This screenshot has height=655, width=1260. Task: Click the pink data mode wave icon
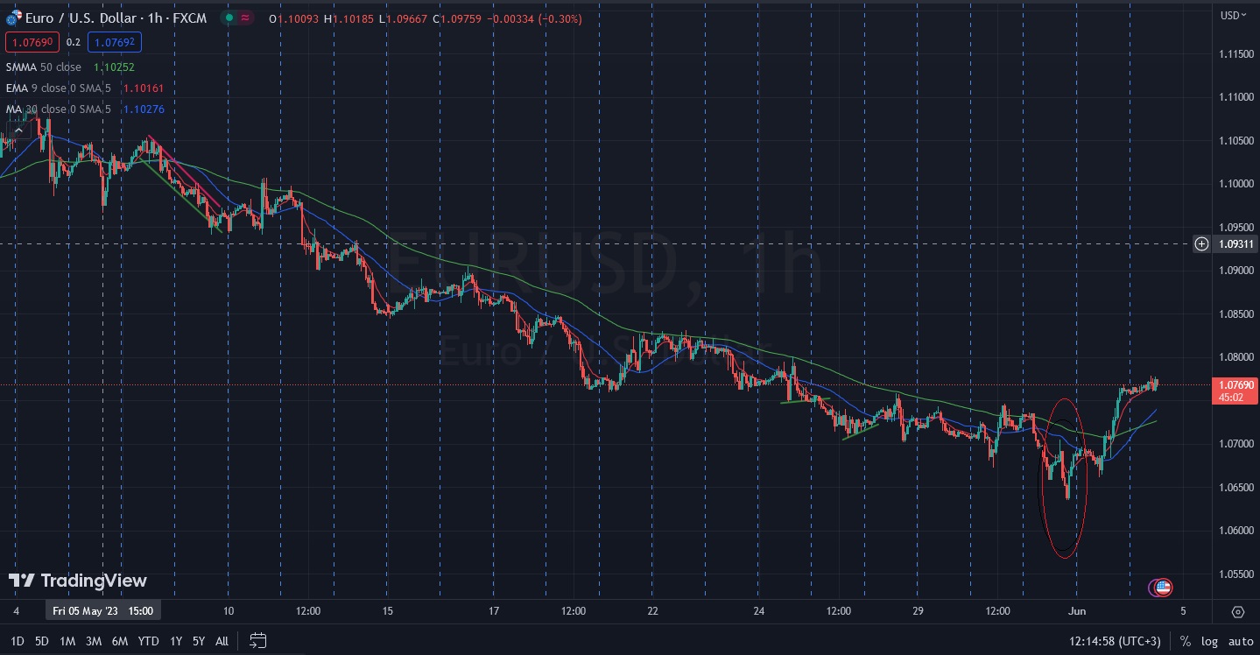(247, 18)
